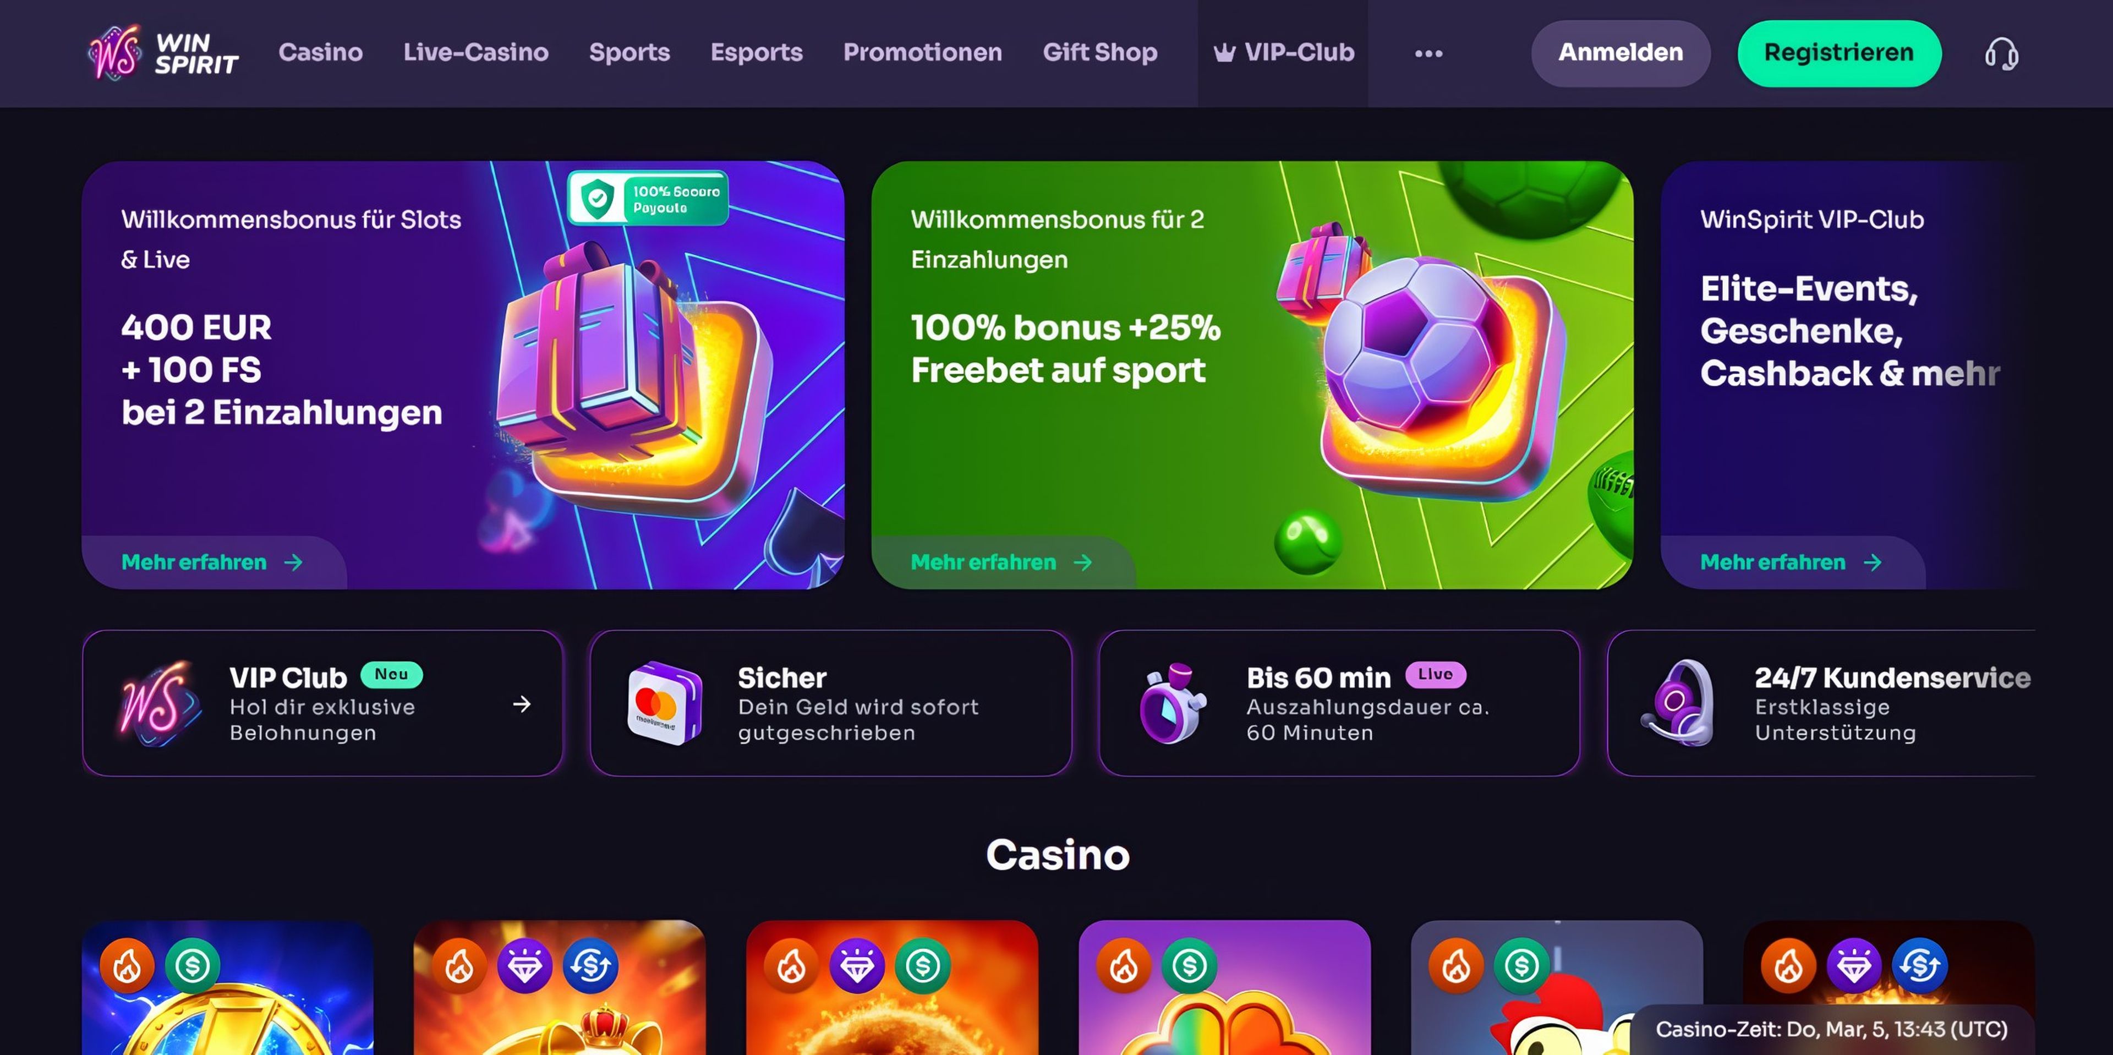Click the diamond icon on the second game thumbnail
The width and height of the screenshot is (2113, 1055).
(x=525, y=966)
